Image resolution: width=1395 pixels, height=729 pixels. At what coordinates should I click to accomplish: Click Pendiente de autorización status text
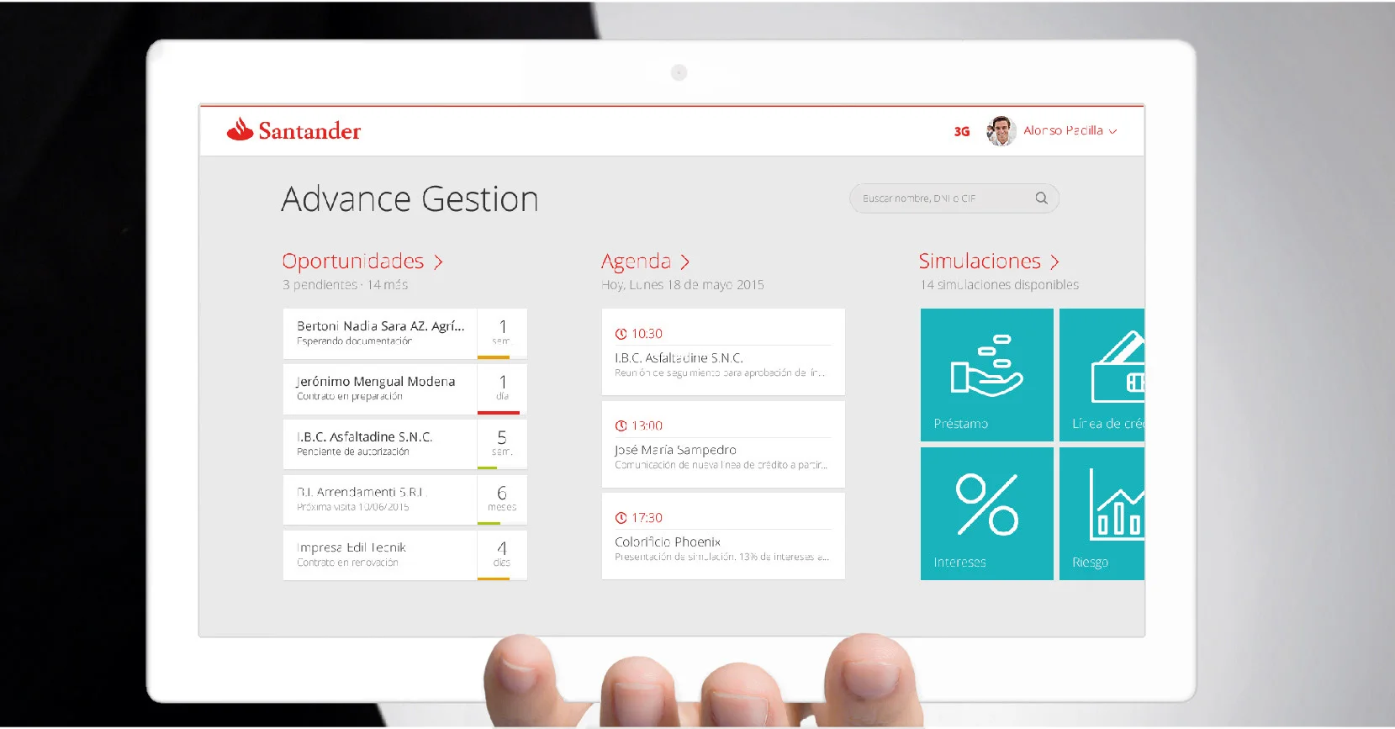click(352, 452)
